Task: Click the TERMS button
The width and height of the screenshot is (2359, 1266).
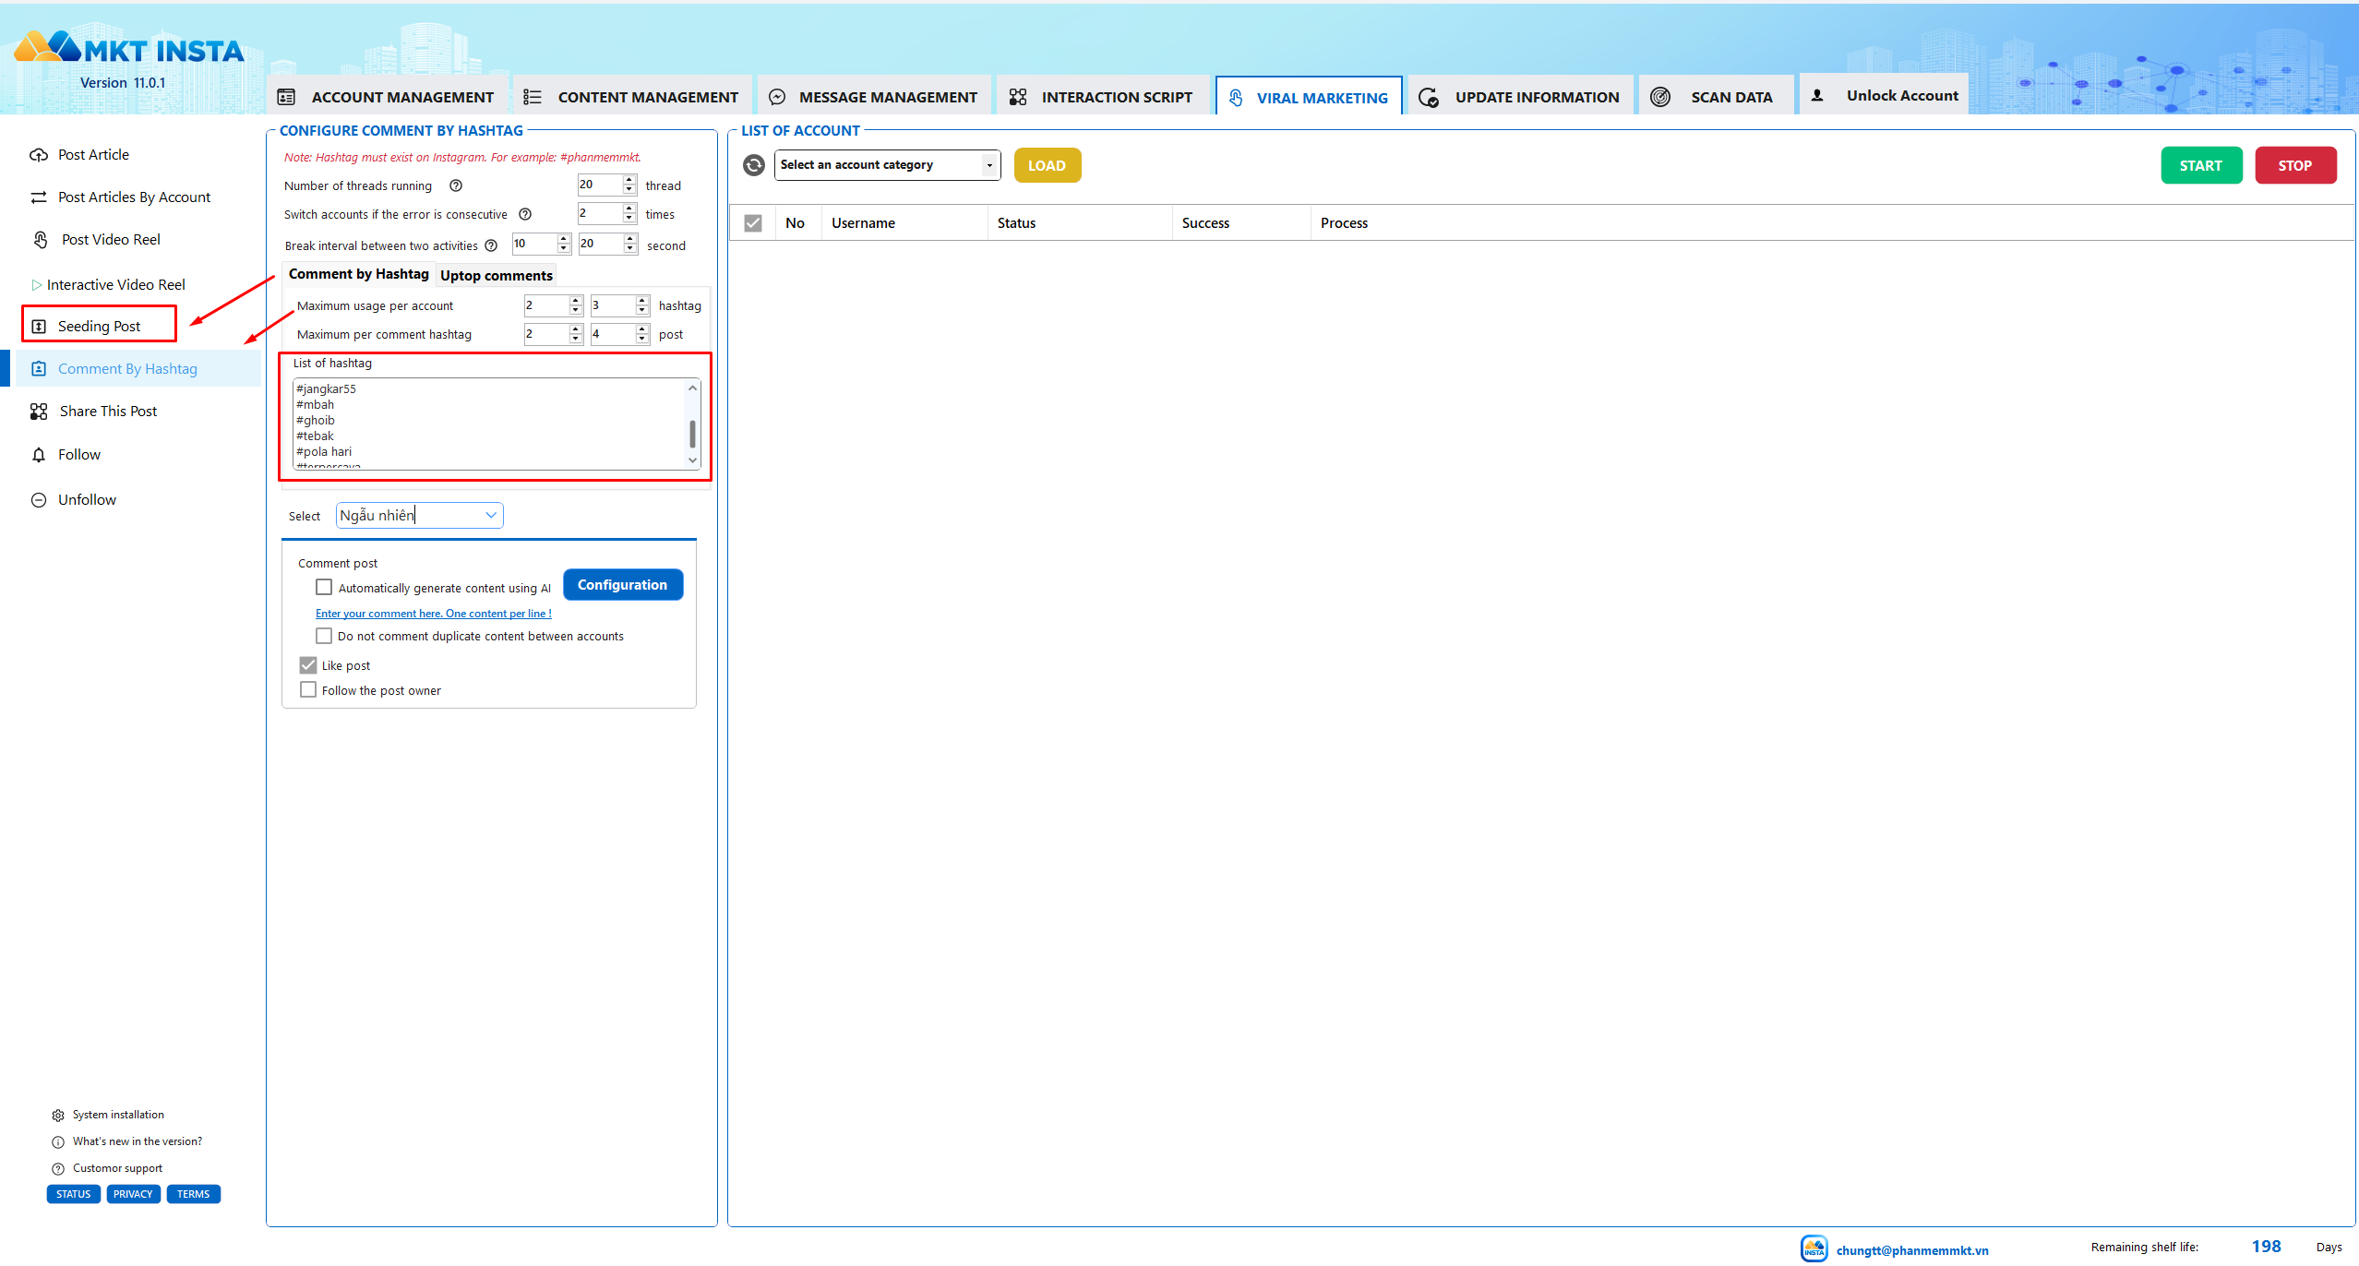Action: (193, 1194)
